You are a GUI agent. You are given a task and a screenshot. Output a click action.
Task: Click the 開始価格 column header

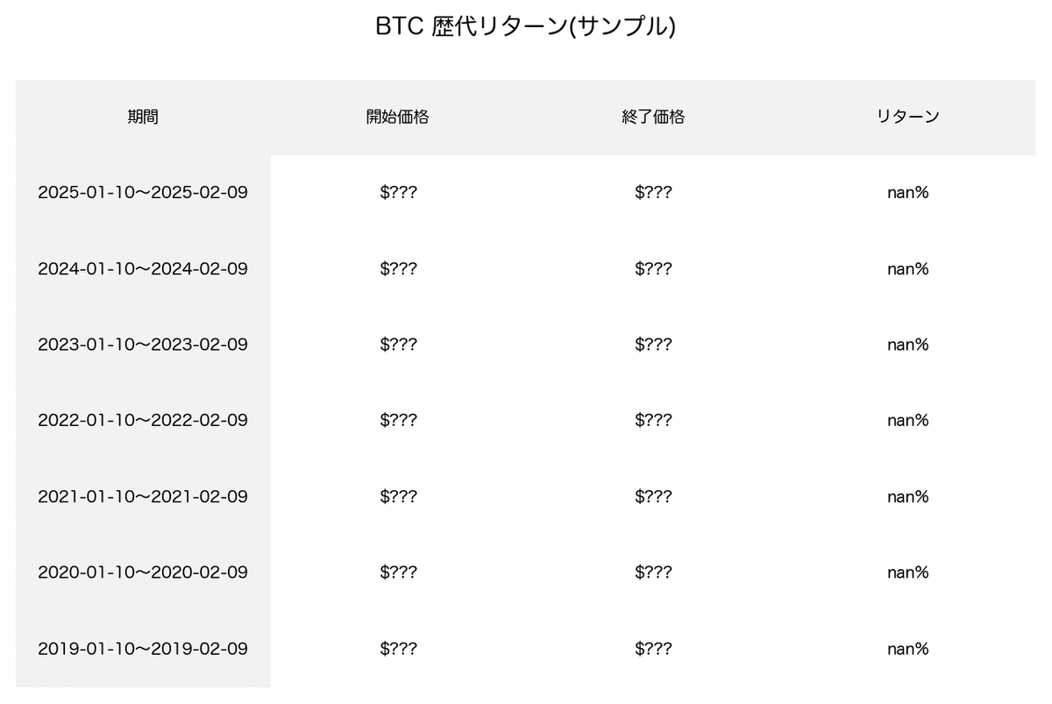pos(398,117)
